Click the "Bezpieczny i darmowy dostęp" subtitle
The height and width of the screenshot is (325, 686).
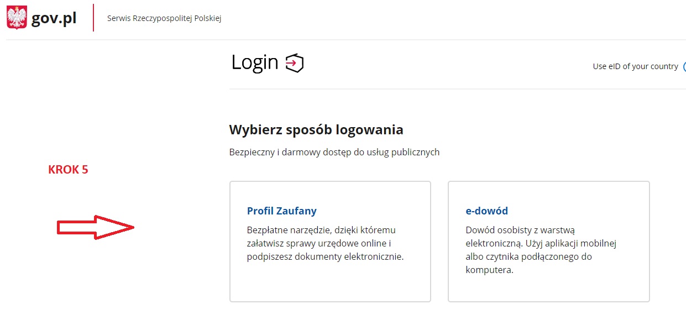(334, 152)
